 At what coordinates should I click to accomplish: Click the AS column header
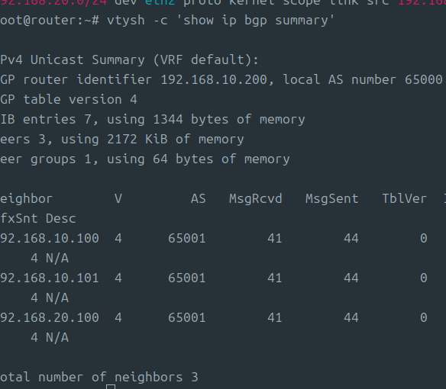pos(198,198)
